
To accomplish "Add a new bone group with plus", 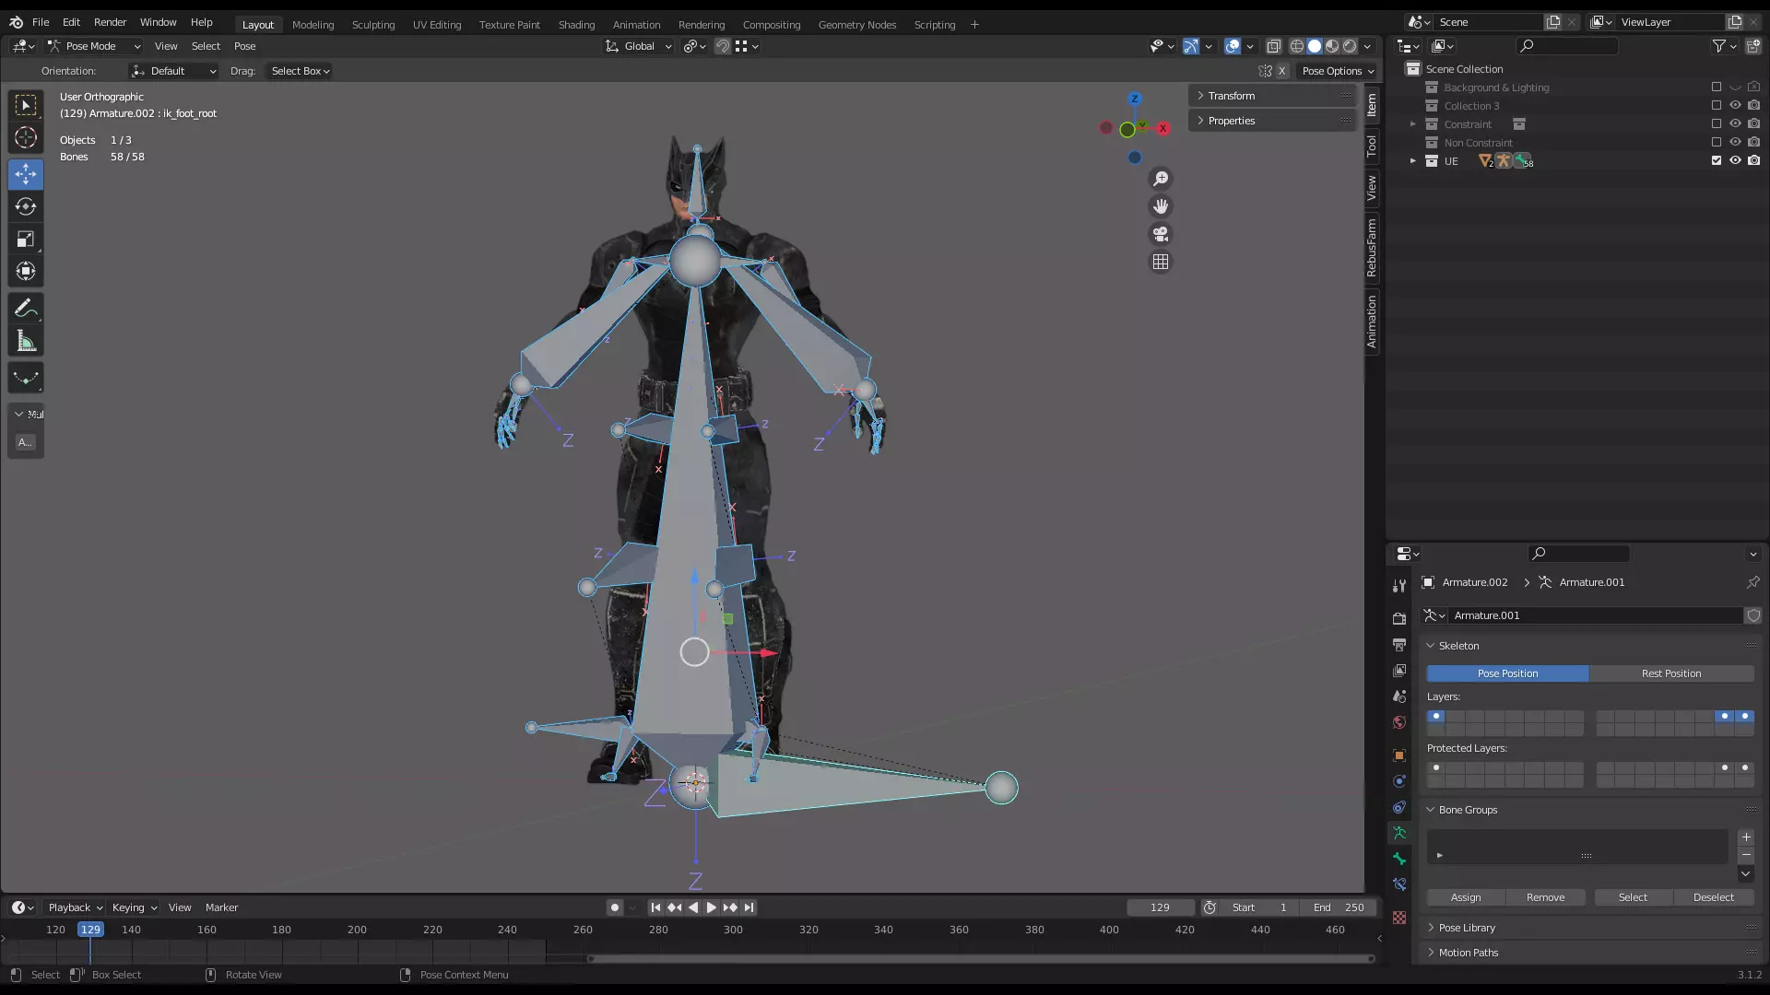I will (1746, 837).
